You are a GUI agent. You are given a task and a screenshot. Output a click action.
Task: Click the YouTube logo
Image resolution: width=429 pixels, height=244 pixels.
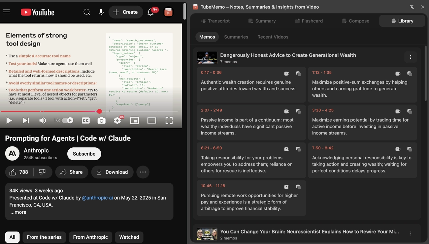(38, 12)
